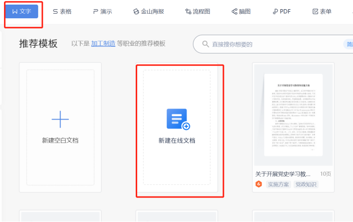Open the 表单 tab

322,12
